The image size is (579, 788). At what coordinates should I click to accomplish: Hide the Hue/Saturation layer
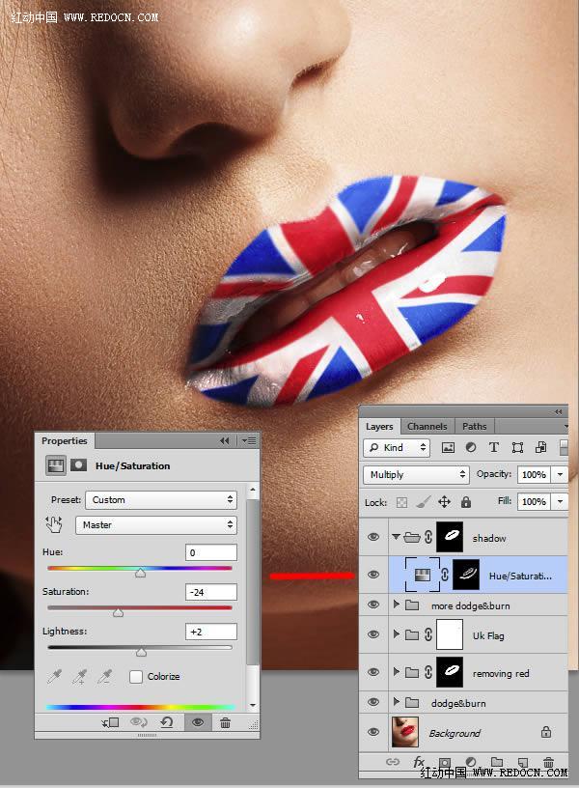pyautogui.click(x=373, y=575)
